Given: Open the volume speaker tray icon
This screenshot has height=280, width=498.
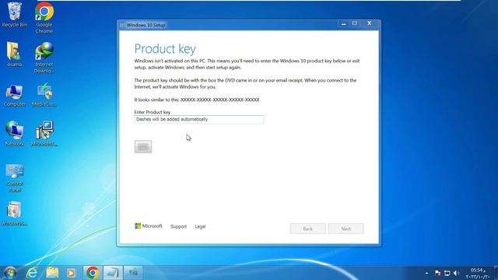Looking at the screenshot, I should [x=457, y=273].
